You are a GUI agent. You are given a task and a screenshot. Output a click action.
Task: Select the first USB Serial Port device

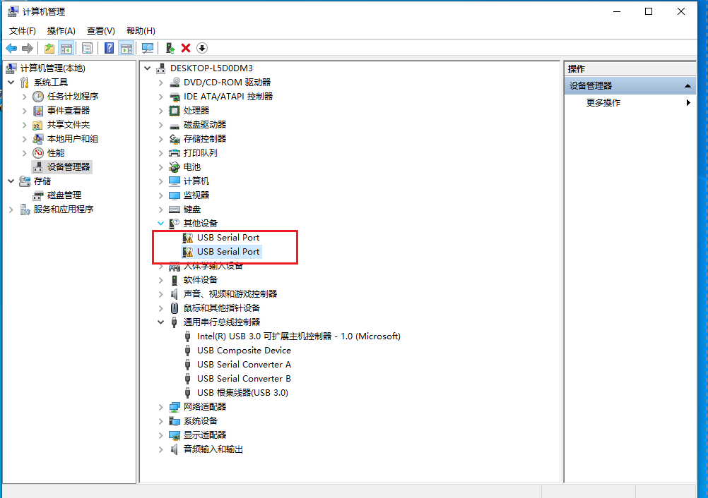point(228,238)
